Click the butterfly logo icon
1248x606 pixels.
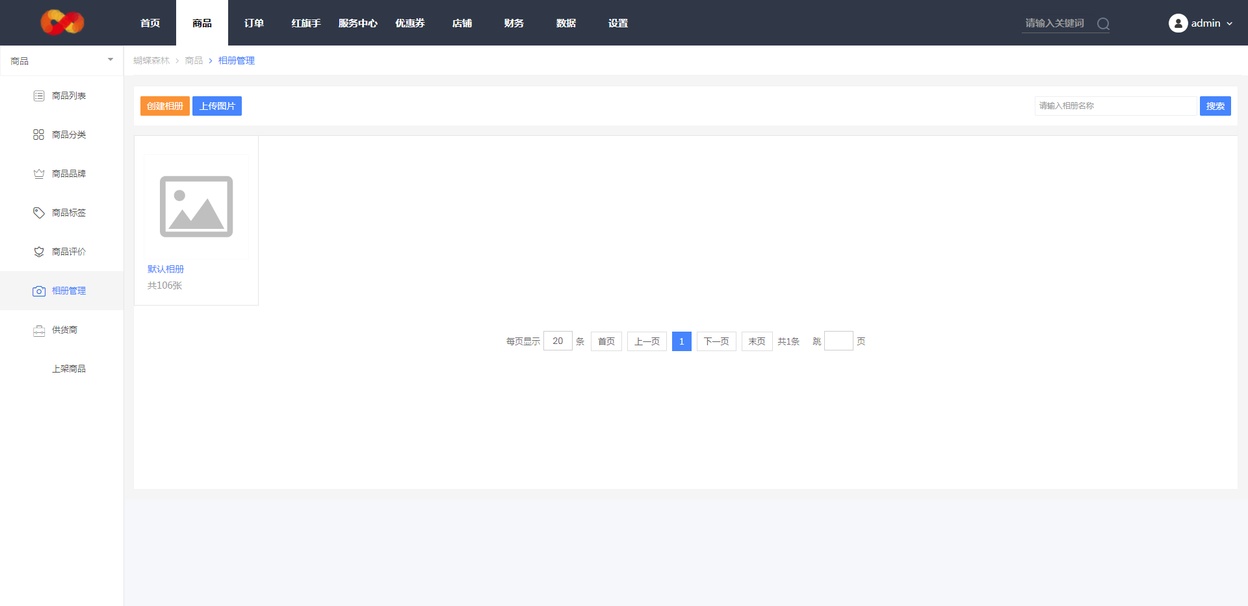[x=62, y=23]
